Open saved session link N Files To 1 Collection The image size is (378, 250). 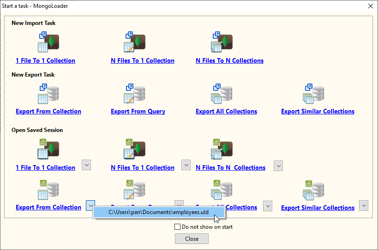coord(143,167)
